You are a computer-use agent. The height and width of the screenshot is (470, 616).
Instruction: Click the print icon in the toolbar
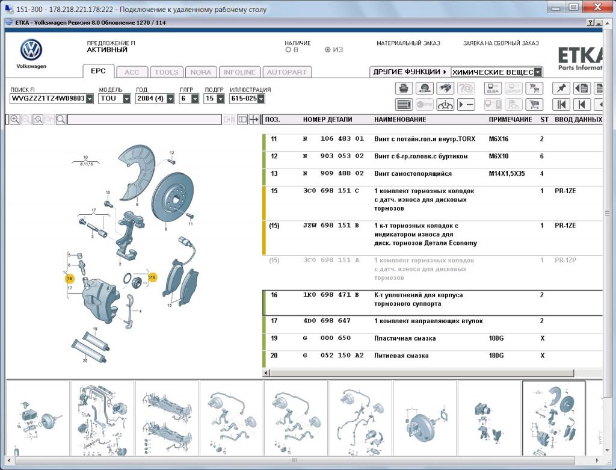coord(404,88)
